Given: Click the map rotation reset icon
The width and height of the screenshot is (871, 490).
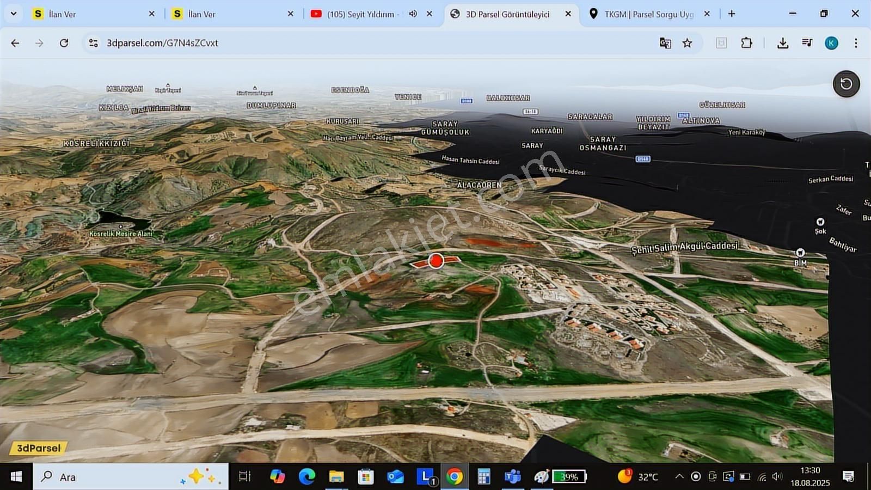Looking at the screenshot, I should [x=846, y=84].
